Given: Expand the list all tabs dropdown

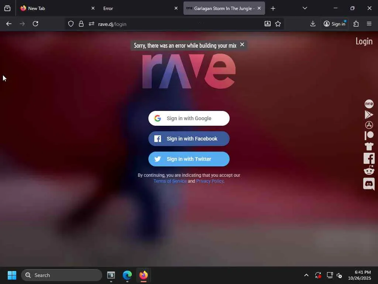Looking at the screenshot, I should pos(305,8).
